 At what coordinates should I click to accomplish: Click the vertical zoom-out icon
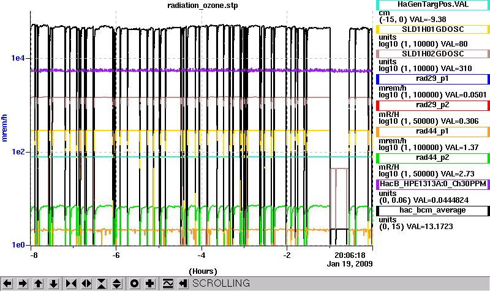click(x=117, y=284)
